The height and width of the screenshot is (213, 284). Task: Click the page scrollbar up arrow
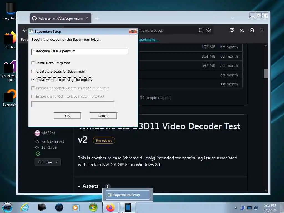point(266,46)
